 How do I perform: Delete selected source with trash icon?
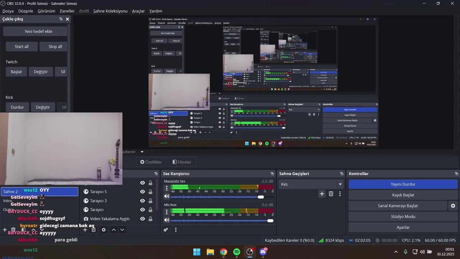93,230
